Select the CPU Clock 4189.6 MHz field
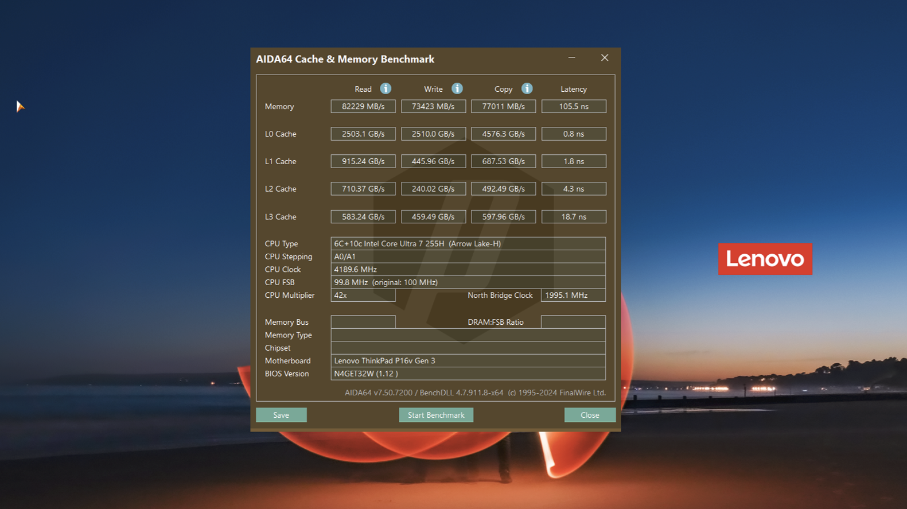Image resolution: width=907 pixels, height=509 pixels. tap(468, 270)
